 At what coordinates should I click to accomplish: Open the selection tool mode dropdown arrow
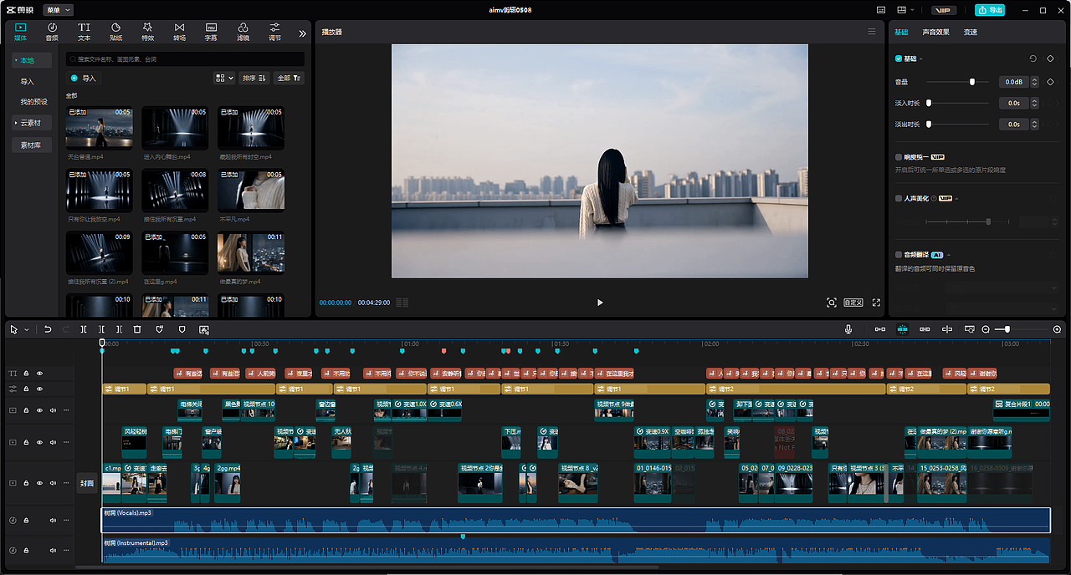(27, 330)
